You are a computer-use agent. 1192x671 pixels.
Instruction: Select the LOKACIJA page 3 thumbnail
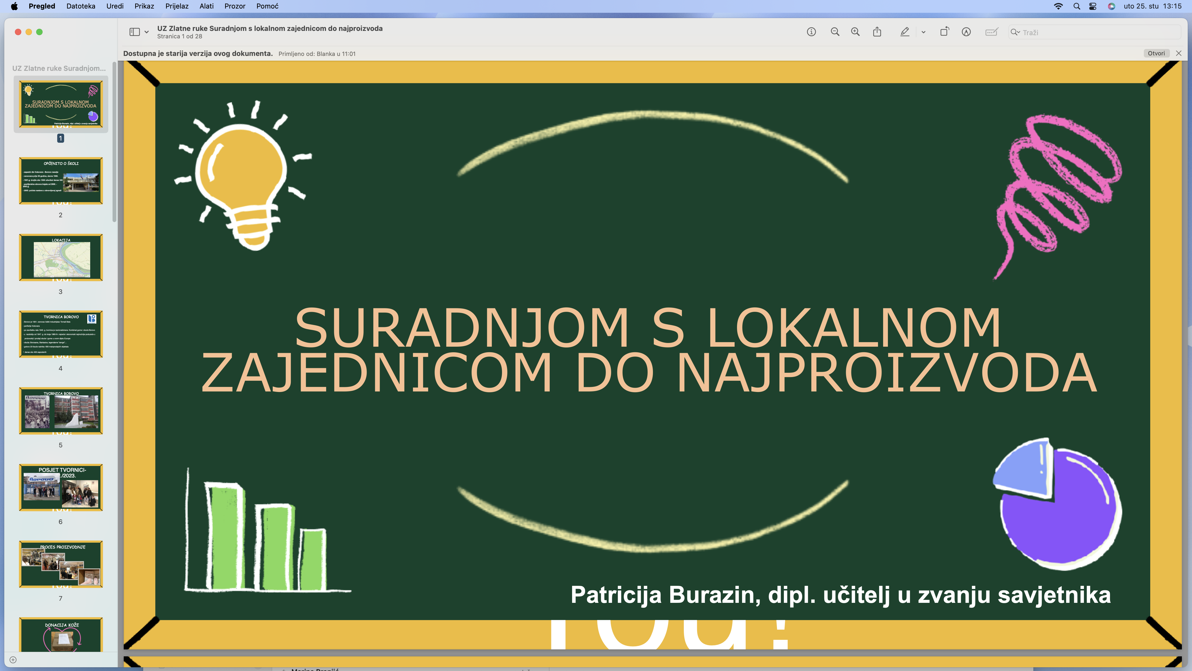point(61,257)
